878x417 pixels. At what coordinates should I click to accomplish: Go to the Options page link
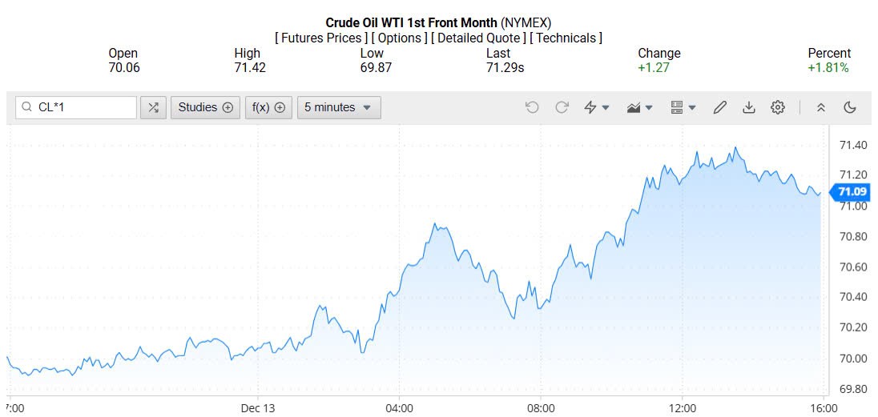pyautogui.click(x=400, y=38)
